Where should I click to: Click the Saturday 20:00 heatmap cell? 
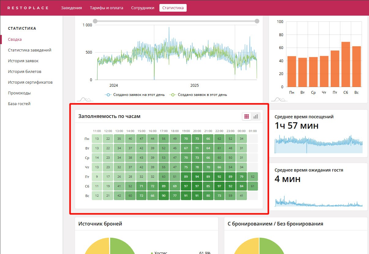(197, 186)
